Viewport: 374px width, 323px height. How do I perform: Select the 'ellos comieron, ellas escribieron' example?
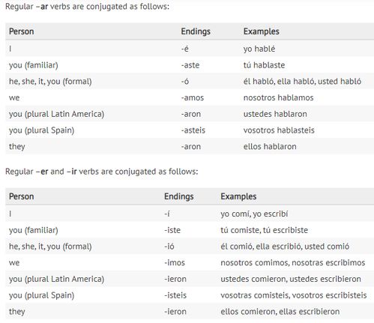pos(280,312)
